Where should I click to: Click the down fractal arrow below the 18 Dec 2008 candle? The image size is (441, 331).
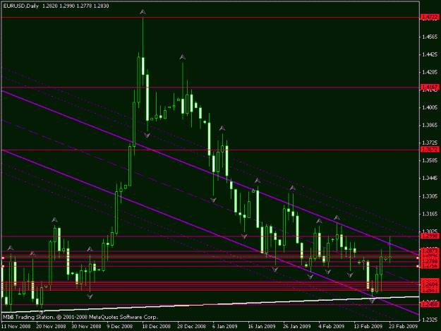click(x=147, y=136)
